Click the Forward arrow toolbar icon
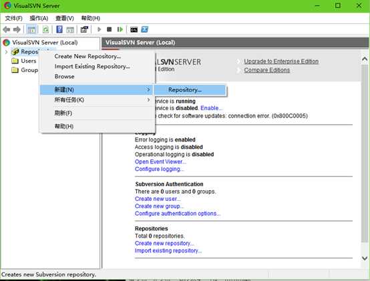This screenshot has height=281, width=370. tap(17, 29)
